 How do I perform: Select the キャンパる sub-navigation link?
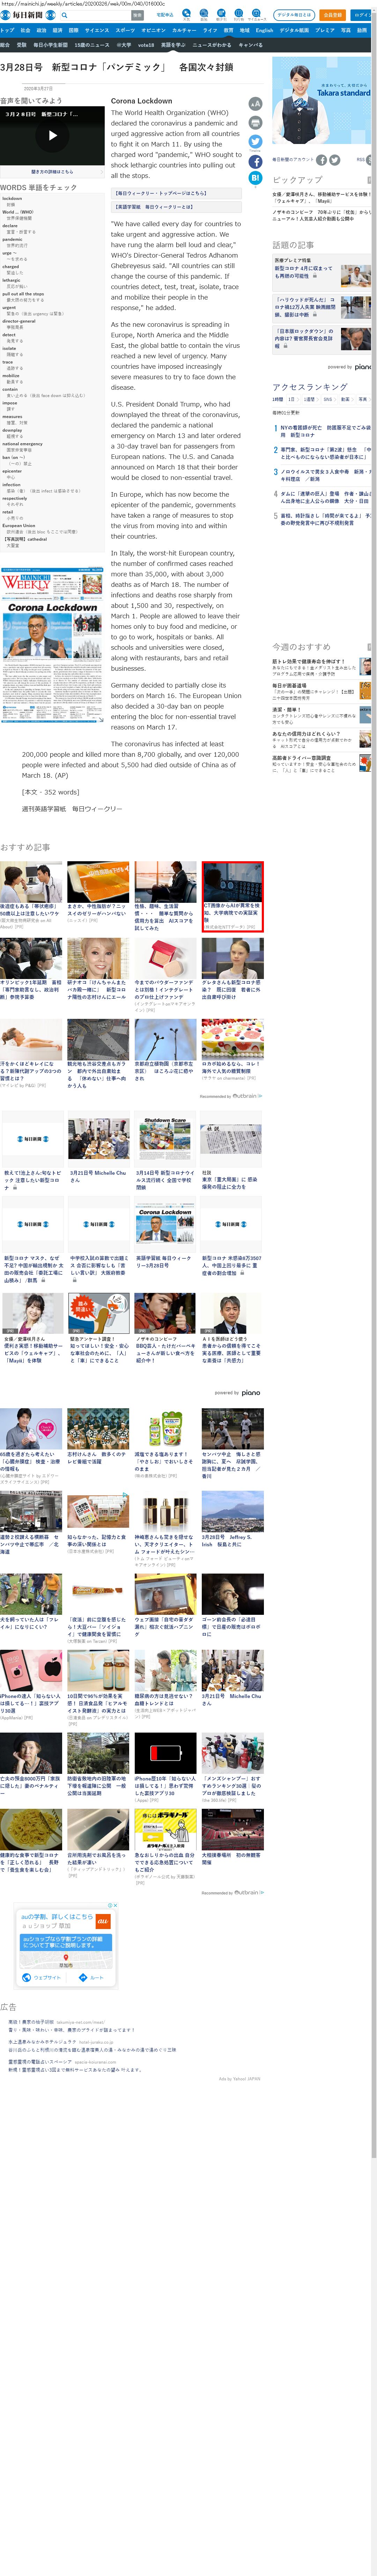pyautogui.click(x=251, y=45)
